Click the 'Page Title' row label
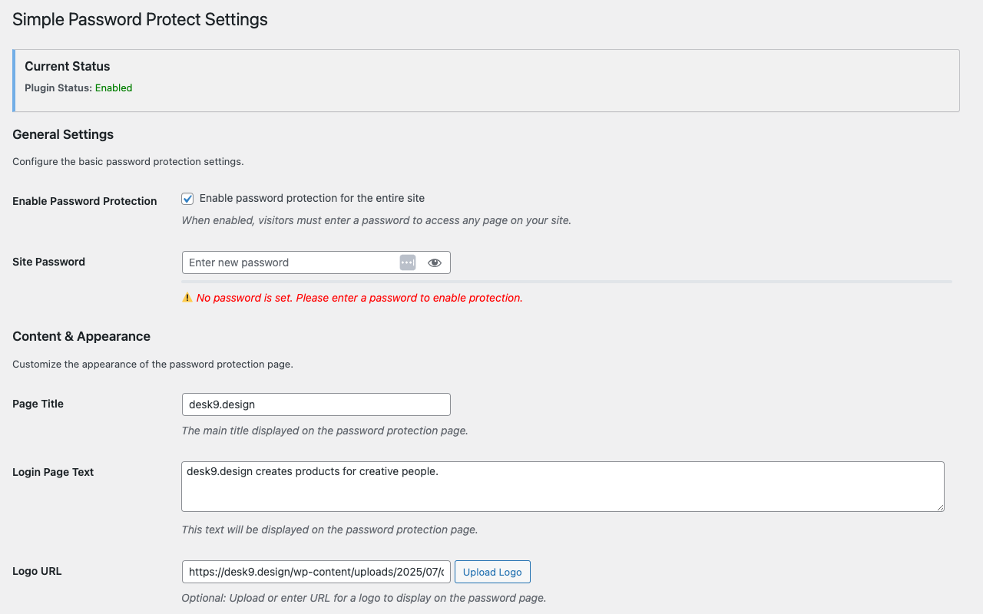Viewport: 983px width, 614px height. pos(38,404)
